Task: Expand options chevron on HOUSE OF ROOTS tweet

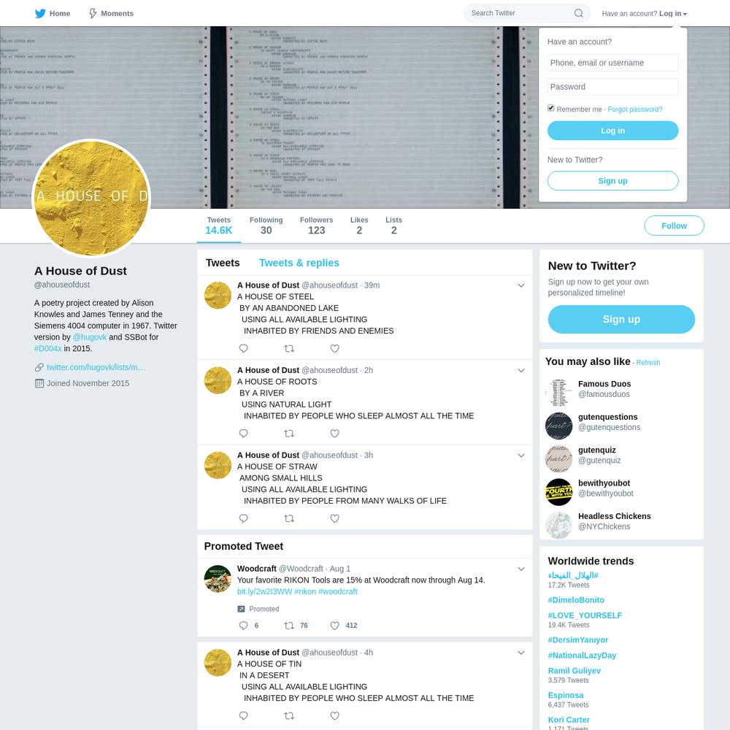Action: tap(521, 371)
